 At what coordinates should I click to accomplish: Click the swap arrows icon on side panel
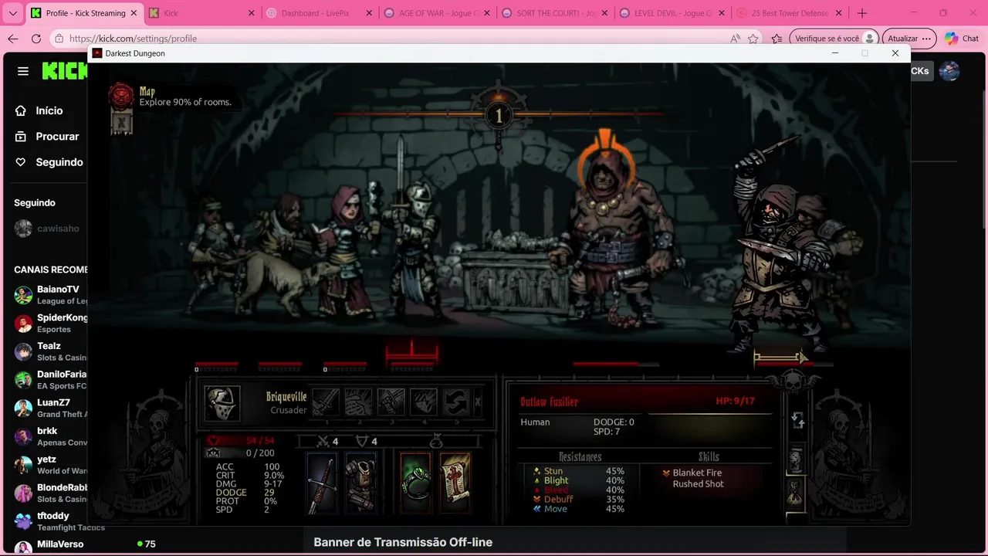point(798,421)
